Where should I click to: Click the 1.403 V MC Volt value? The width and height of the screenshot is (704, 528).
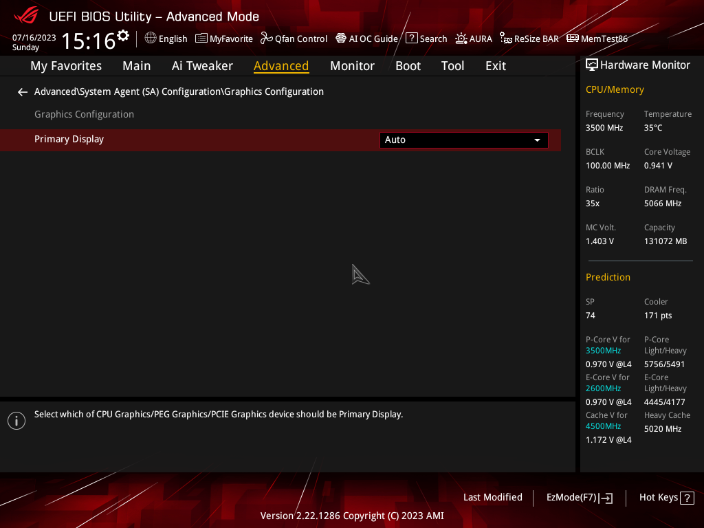point(599,241)
